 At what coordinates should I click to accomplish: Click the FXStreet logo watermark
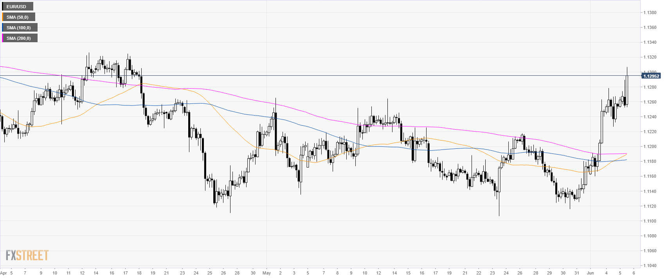click(27, 255)
